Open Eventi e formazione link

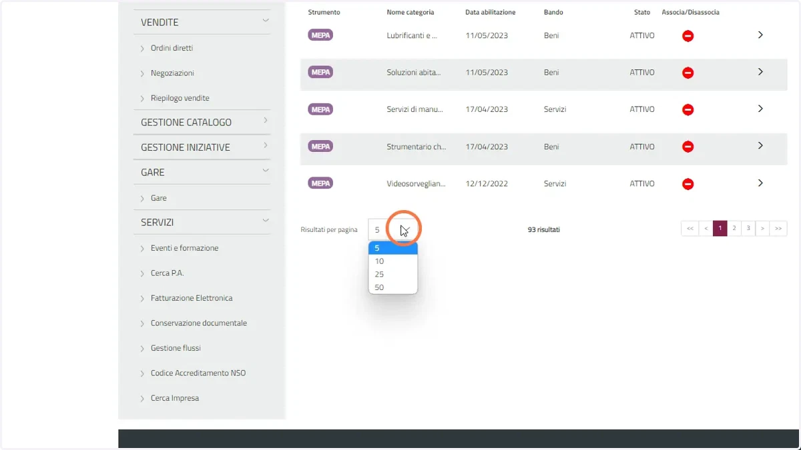[184, 248]
